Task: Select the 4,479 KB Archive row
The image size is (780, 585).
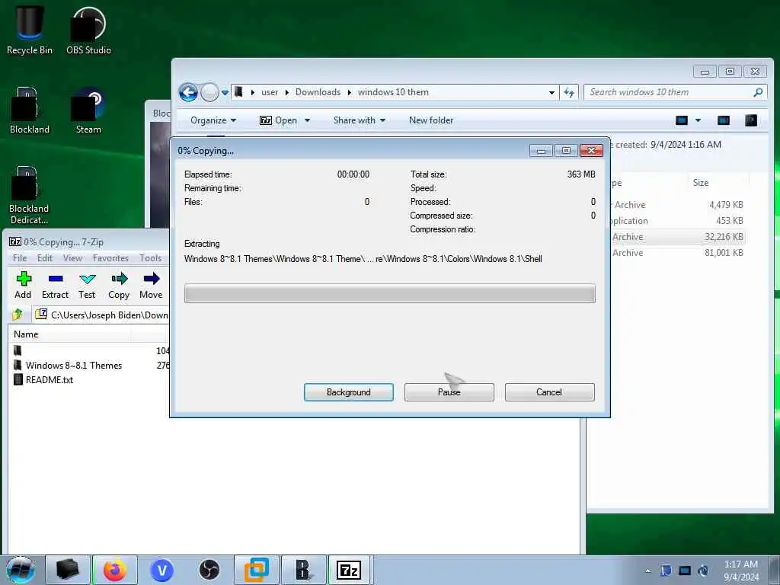Action: click(677, 204)
